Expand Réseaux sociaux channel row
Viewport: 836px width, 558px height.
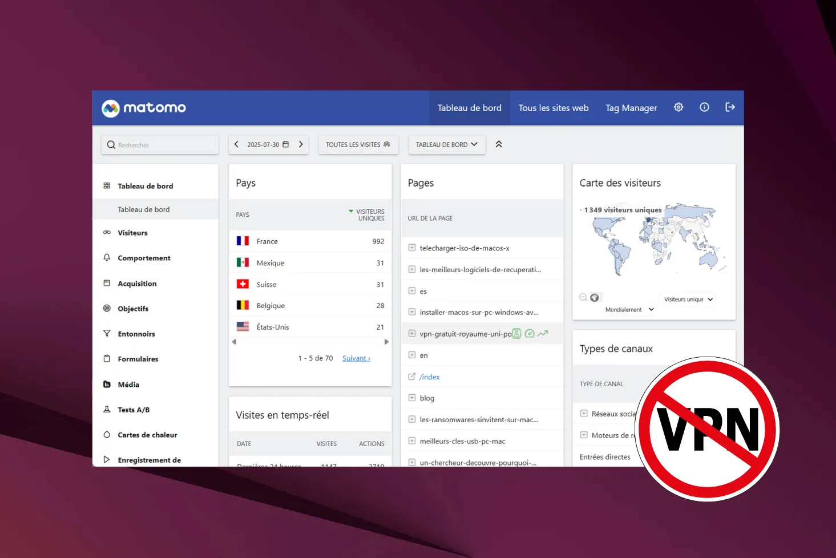[x=584, y=414]
